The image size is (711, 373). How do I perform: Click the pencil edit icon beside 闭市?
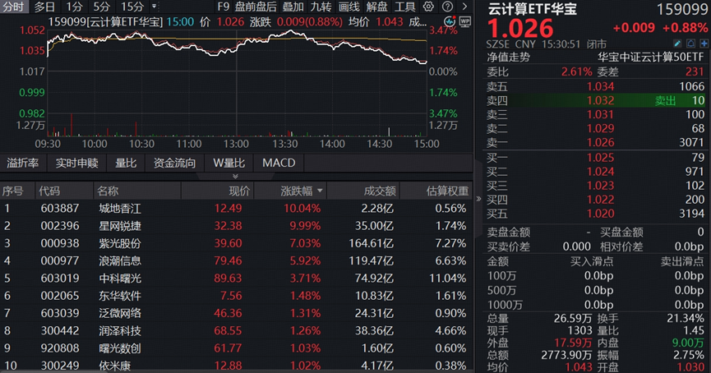tap(677, 44)
